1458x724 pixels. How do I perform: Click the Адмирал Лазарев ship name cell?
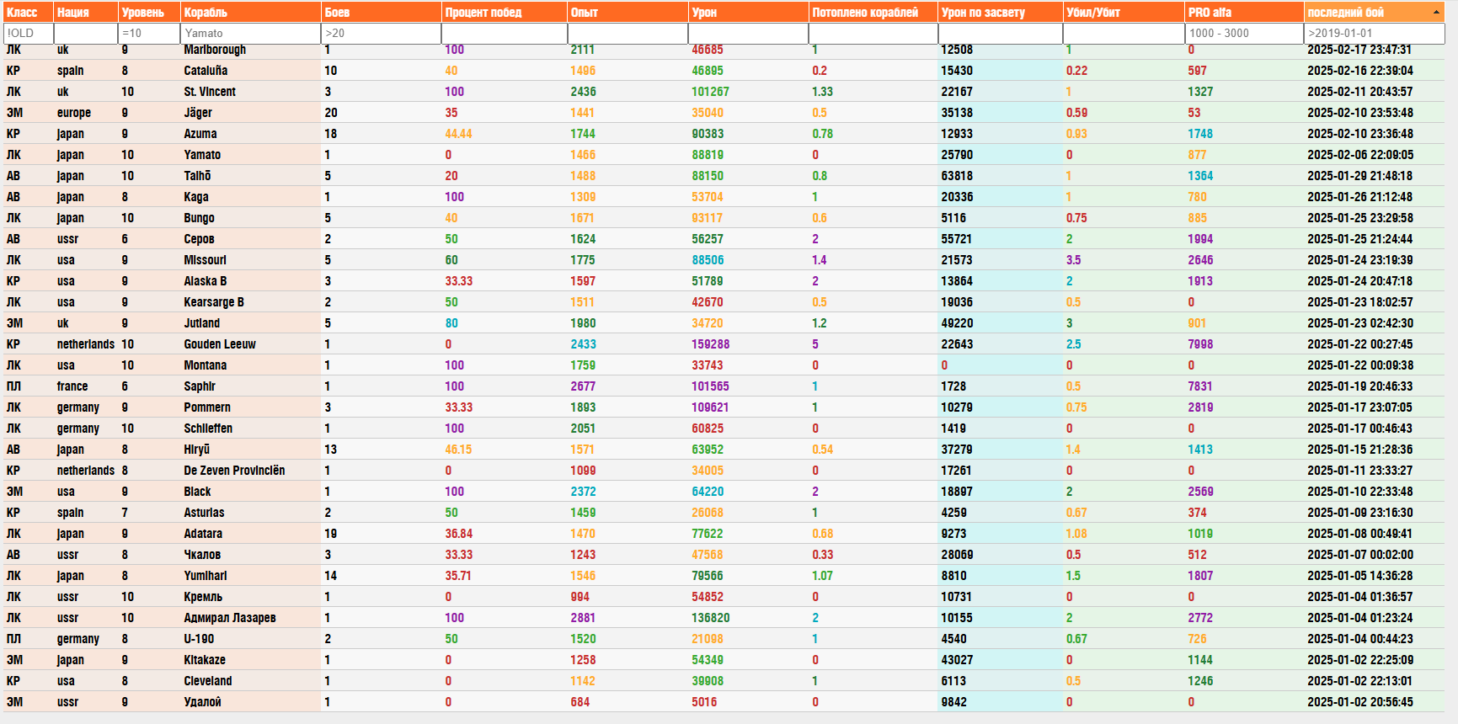click(230, 618)
